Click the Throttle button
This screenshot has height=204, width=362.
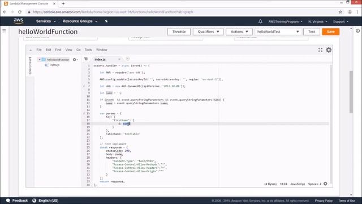pyautogui.click(x=179, y=32)
